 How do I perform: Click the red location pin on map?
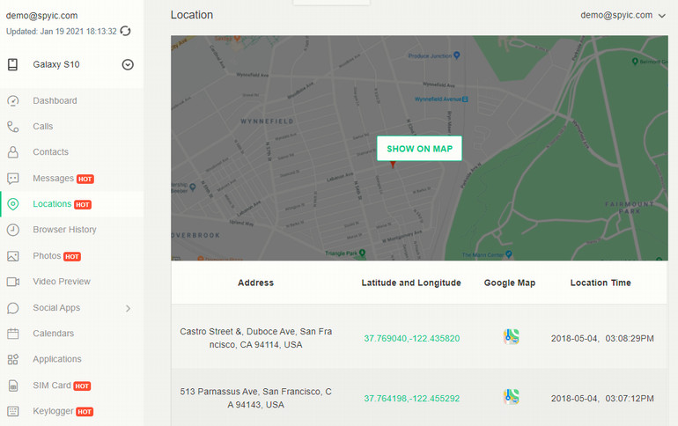pyautogui.click(x=393, y=165)
